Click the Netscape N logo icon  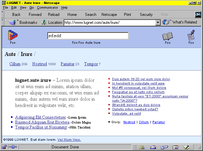point(198,15)
